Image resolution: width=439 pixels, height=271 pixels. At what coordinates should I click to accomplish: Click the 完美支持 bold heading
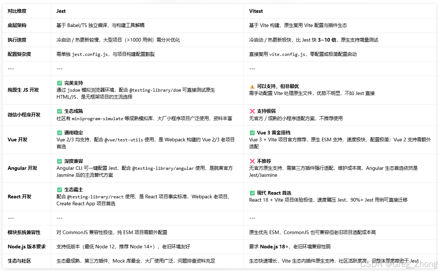74,83
